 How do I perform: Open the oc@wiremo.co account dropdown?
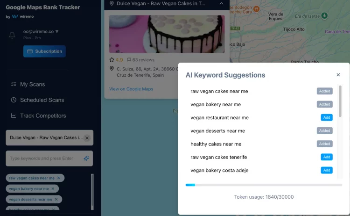(x=41, y=31)
